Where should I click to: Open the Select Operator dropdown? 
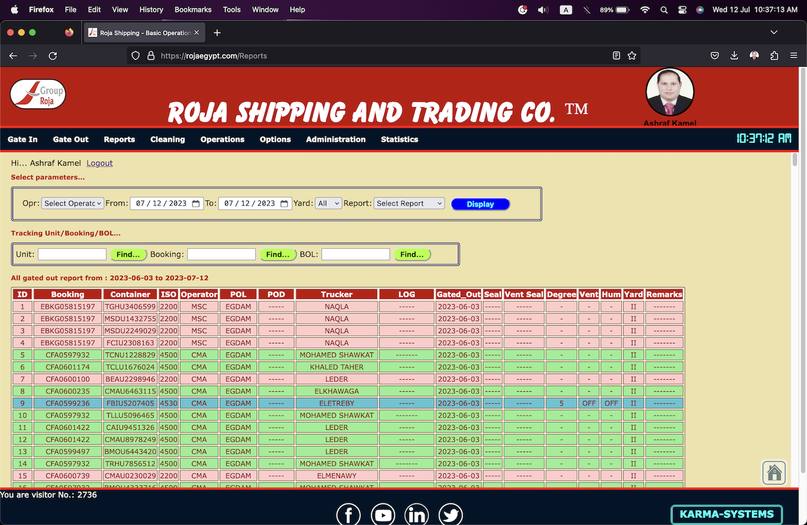(72, 203)
